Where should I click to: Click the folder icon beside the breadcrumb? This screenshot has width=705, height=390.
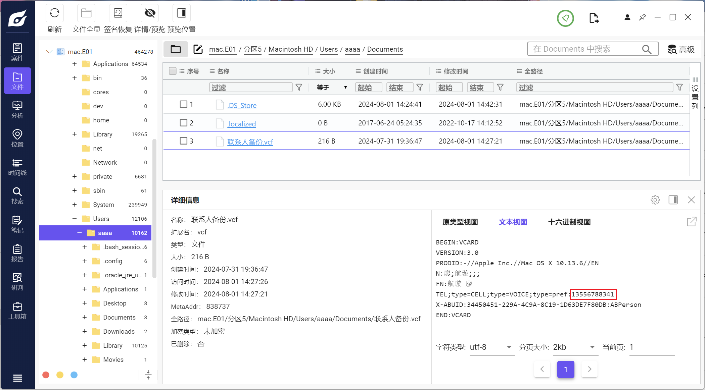(176, 49)
